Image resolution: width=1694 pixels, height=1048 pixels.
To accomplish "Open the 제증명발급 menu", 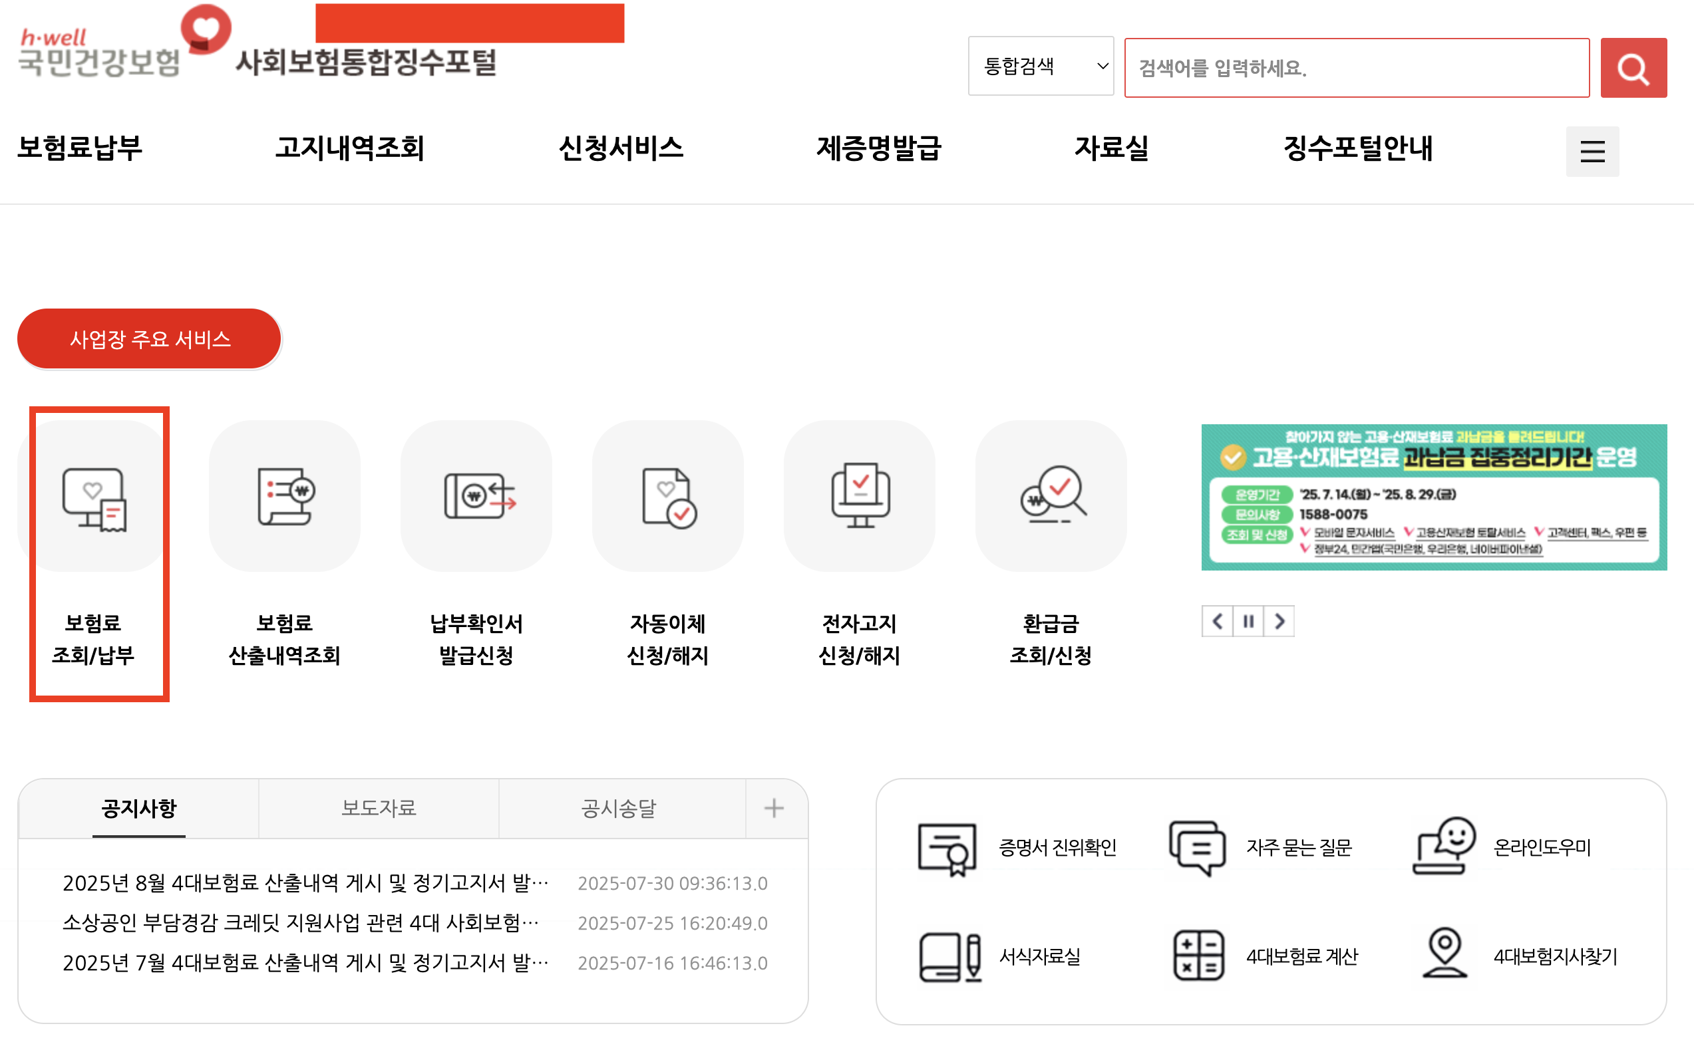I will click(x=878, y=148).
